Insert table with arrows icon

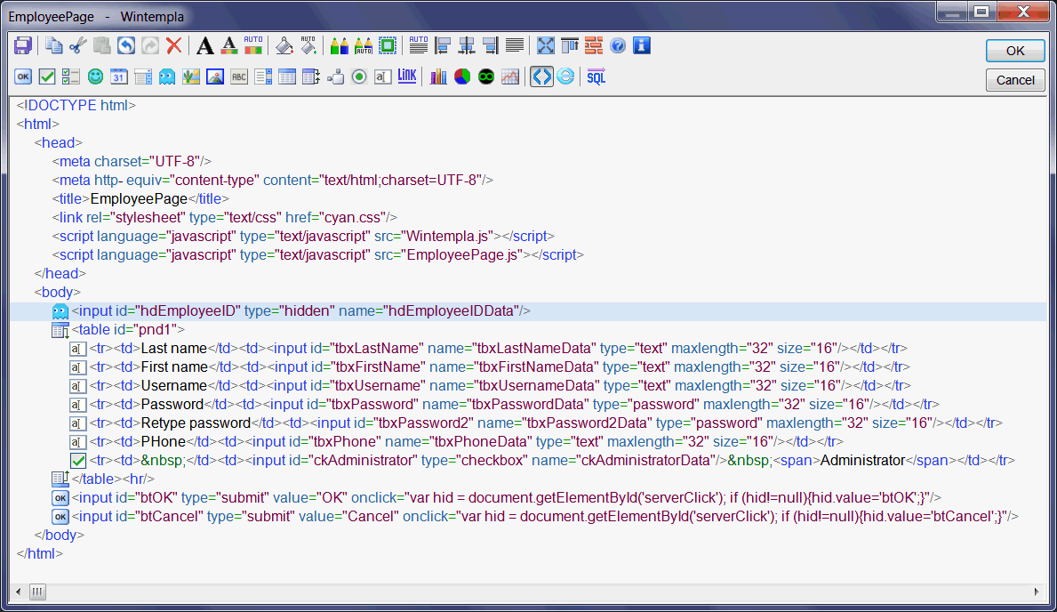click(311, 76)
